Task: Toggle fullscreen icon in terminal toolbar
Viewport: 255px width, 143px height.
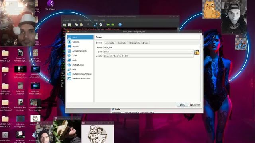Action: 96,25
